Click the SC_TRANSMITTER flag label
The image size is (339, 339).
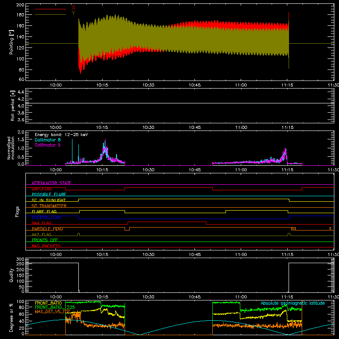pyautogui.click(x=49, y=206)
